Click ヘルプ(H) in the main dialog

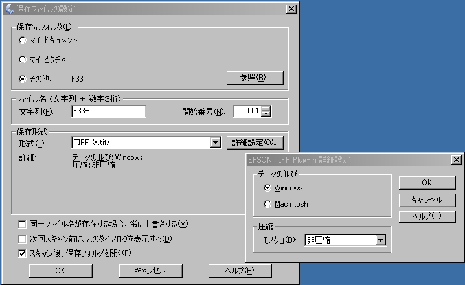click(x=240, y=271)
